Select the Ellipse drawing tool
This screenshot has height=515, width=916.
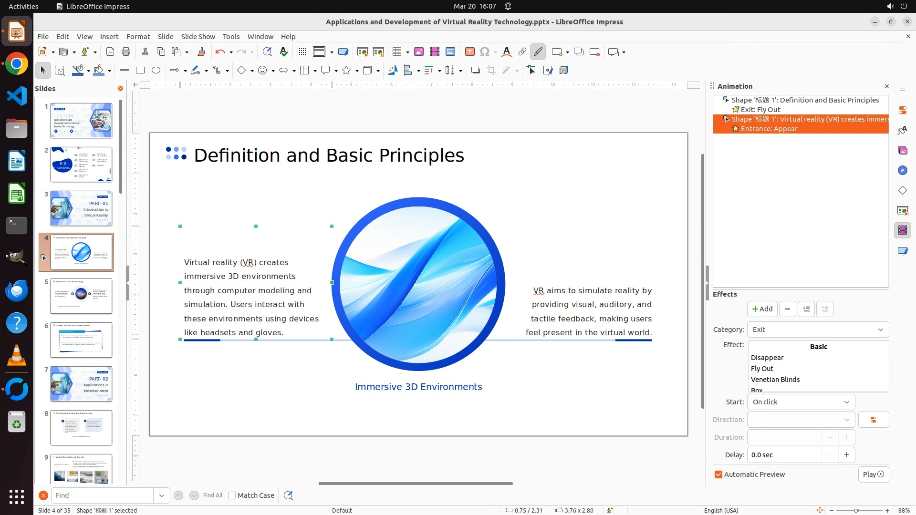156,71
